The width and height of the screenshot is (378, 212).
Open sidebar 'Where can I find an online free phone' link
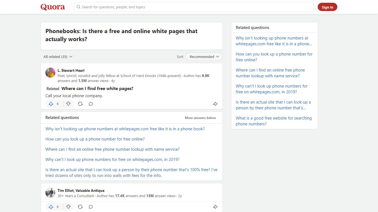pyautogui.click(x=270, y=73)
